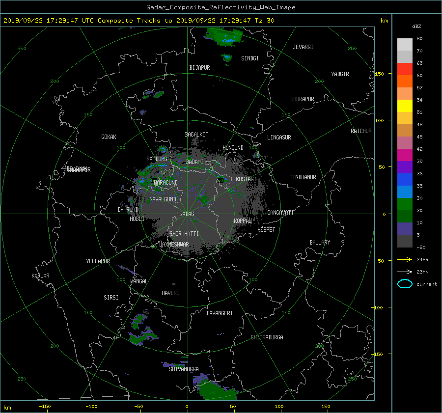Click the DAVANGERI city label
Screen dimensions: 442x413
[220, 313]
